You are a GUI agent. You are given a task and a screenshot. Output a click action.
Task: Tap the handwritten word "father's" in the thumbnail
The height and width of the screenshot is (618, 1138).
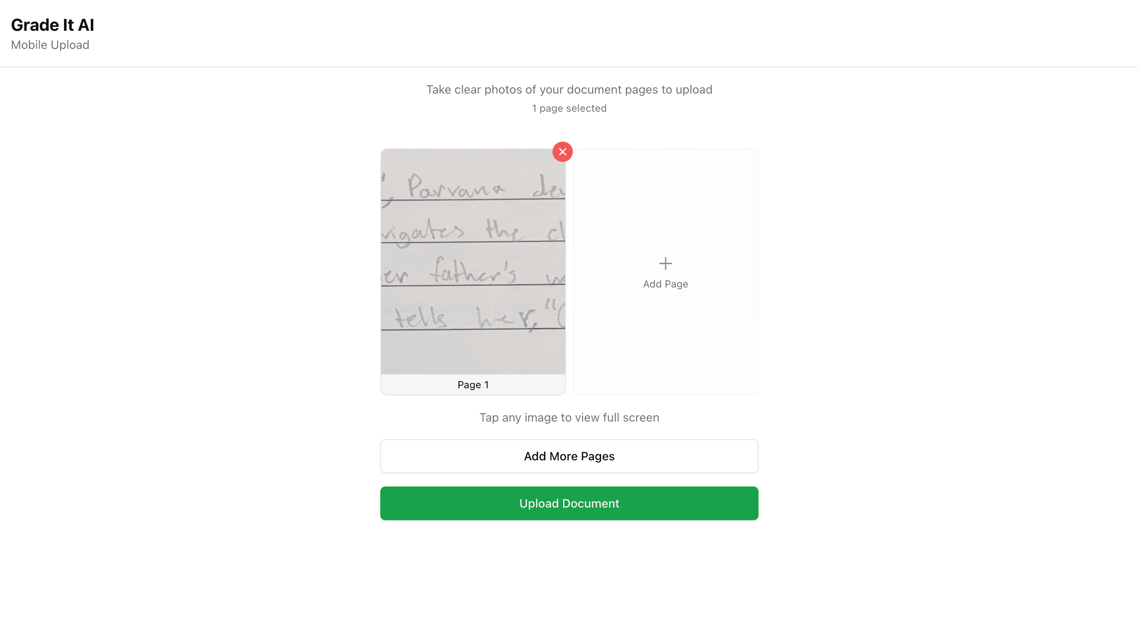(x=473, y=271)
